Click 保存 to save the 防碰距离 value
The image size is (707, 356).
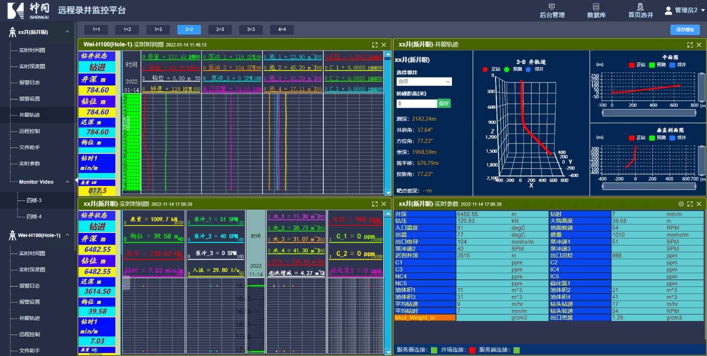point(444,103)
